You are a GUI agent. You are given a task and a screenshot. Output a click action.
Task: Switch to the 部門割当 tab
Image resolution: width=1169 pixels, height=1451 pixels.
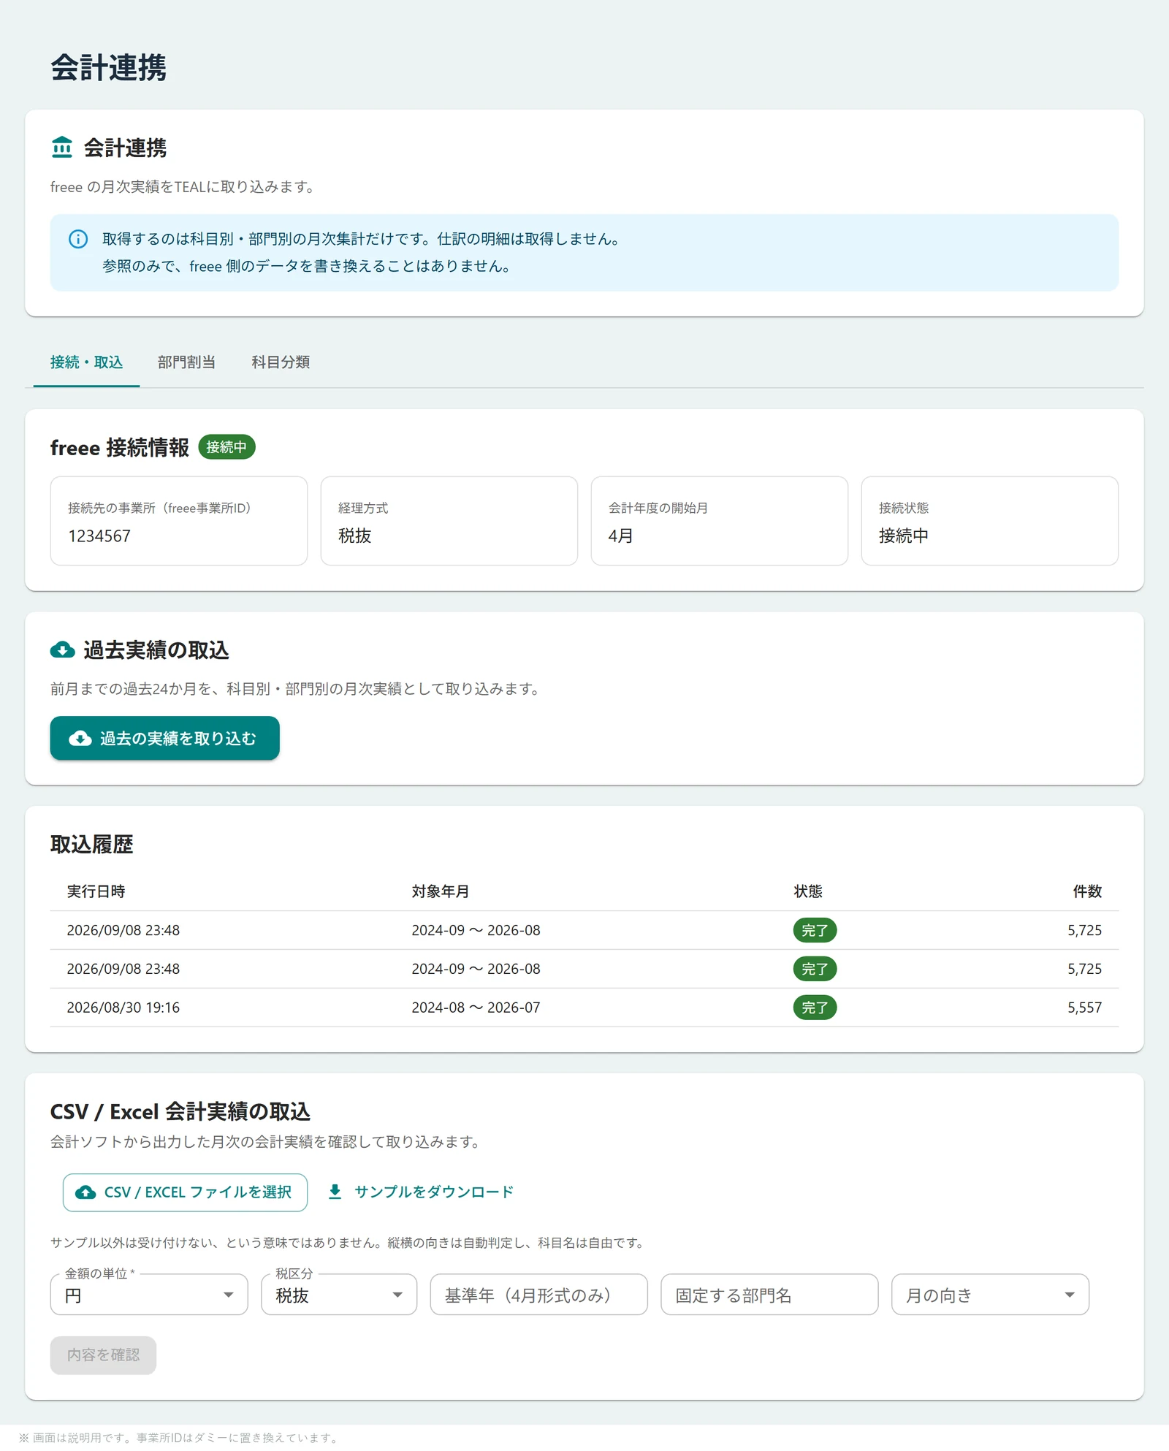[186, 362]
